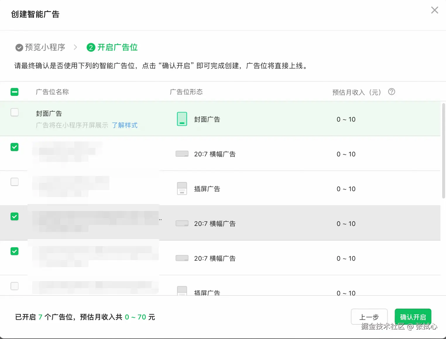Select the 开启广告位 step label

coord(117,47)
